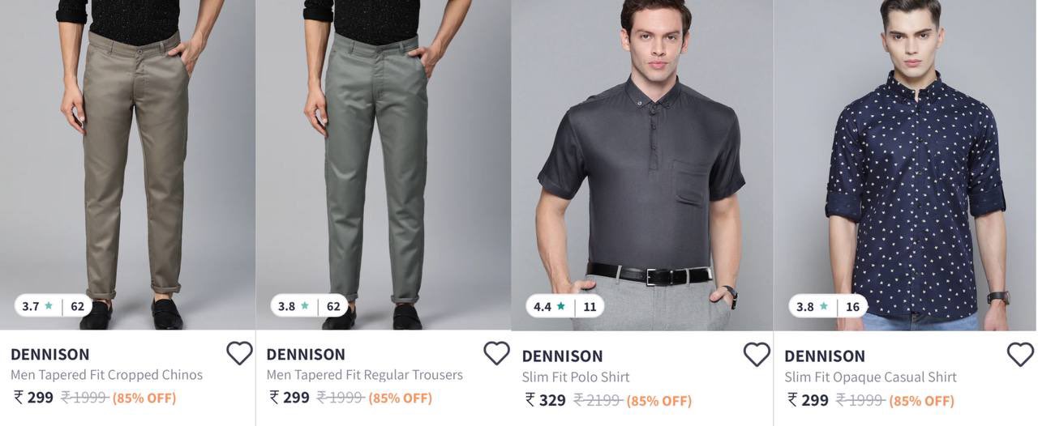
Task: Open Slim Fit Polo Shirt title
Action: [x=576, y=377]
